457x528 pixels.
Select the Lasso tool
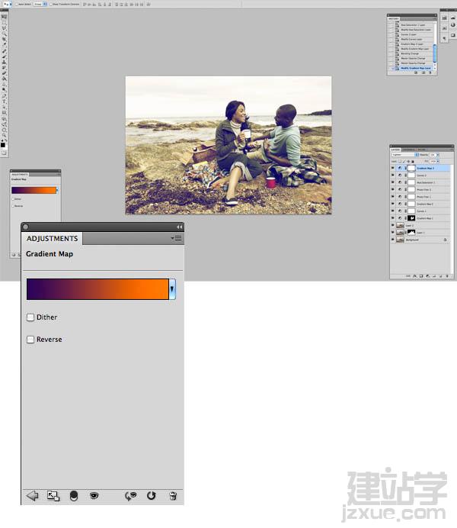4,28
